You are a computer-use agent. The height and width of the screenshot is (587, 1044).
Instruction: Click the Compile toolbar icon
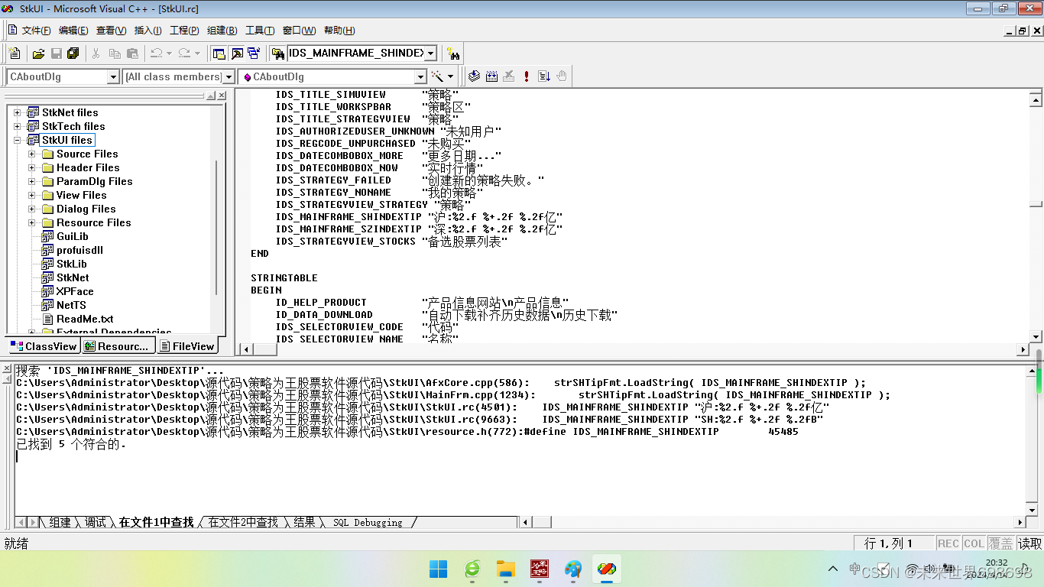click(474, 76)
